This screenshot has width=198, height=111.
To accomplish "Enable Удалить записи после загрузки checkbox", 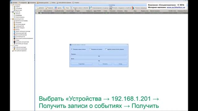I will pos(106,49).
